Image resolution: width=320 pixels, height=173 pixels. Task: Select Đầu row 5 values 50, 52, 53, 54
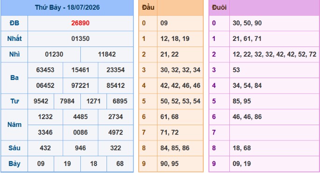(180, 101)
